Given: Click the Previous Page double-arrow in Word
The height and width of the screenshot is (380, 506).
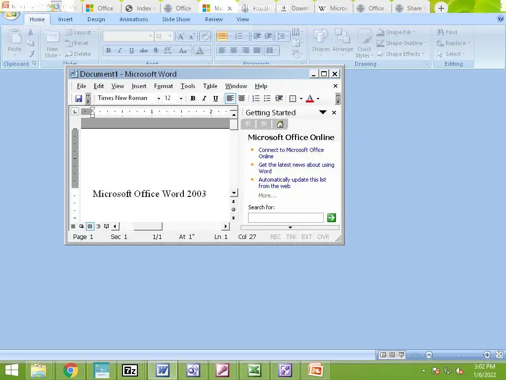Looking at the screenshot, I should [233, 201].
